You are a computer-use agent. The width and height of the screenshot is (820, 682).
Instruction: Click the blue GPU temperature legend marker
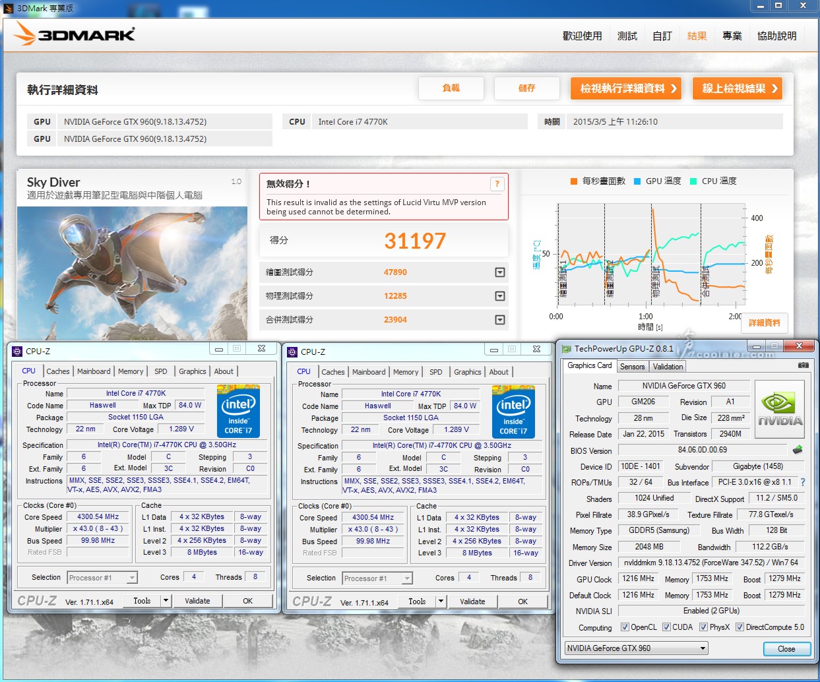pos(637,181)
